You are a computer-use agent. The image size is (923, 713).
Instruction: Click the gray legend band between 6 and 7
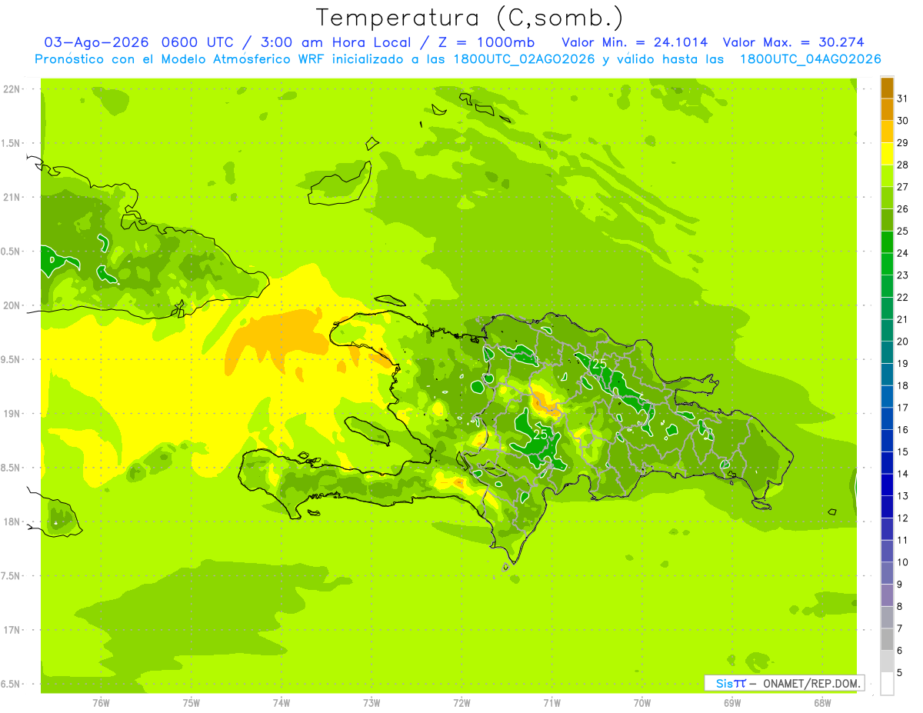coord(887,639)
